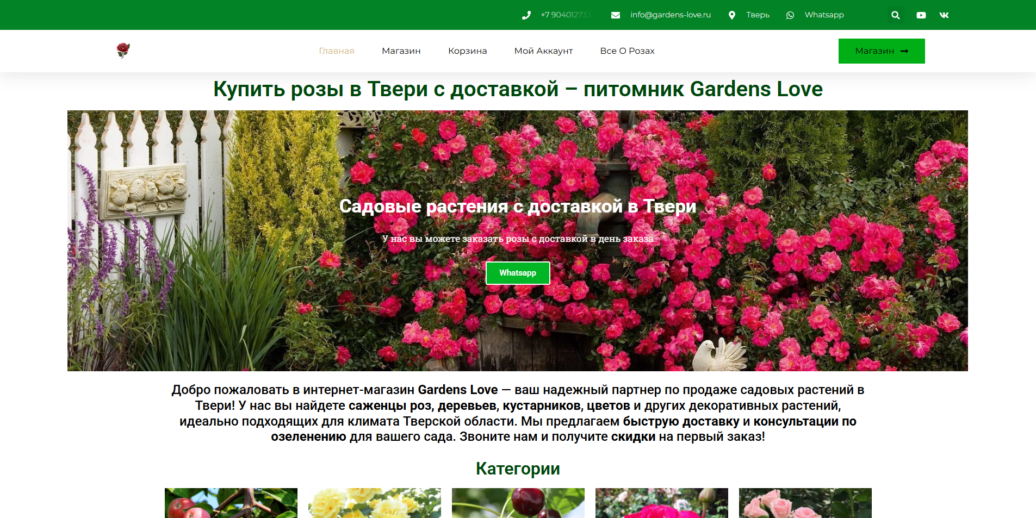Go to Магазин in navigation menu
Image resolution: width=1036 pixels, height=518 pixels.
pyautogui.click(x=401, y=51)
